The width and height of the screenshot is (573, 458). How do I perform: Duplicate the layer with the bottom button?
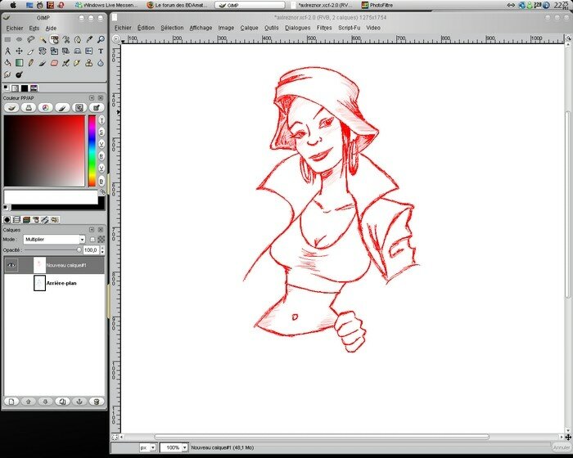coord(62,402)
